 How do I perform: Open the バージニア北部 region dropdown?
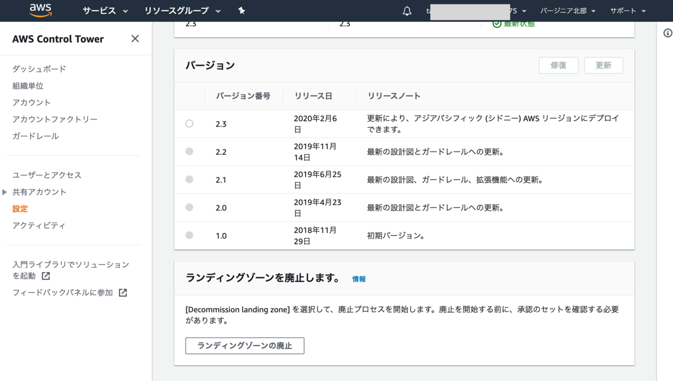pos(568,11)
